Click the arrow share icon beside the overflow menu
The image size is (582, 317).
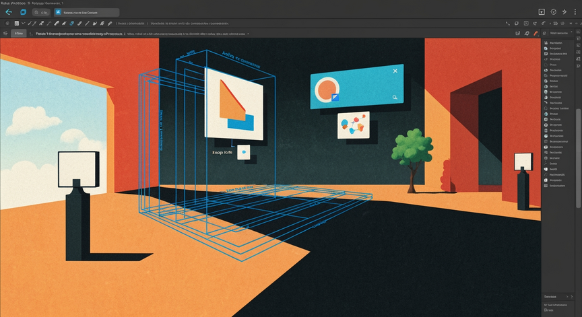coord(564,12)
